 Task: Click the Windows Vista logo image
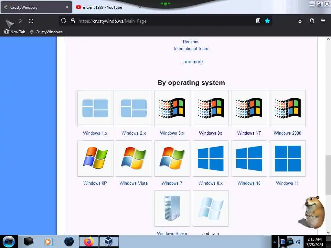click(133, 158)
